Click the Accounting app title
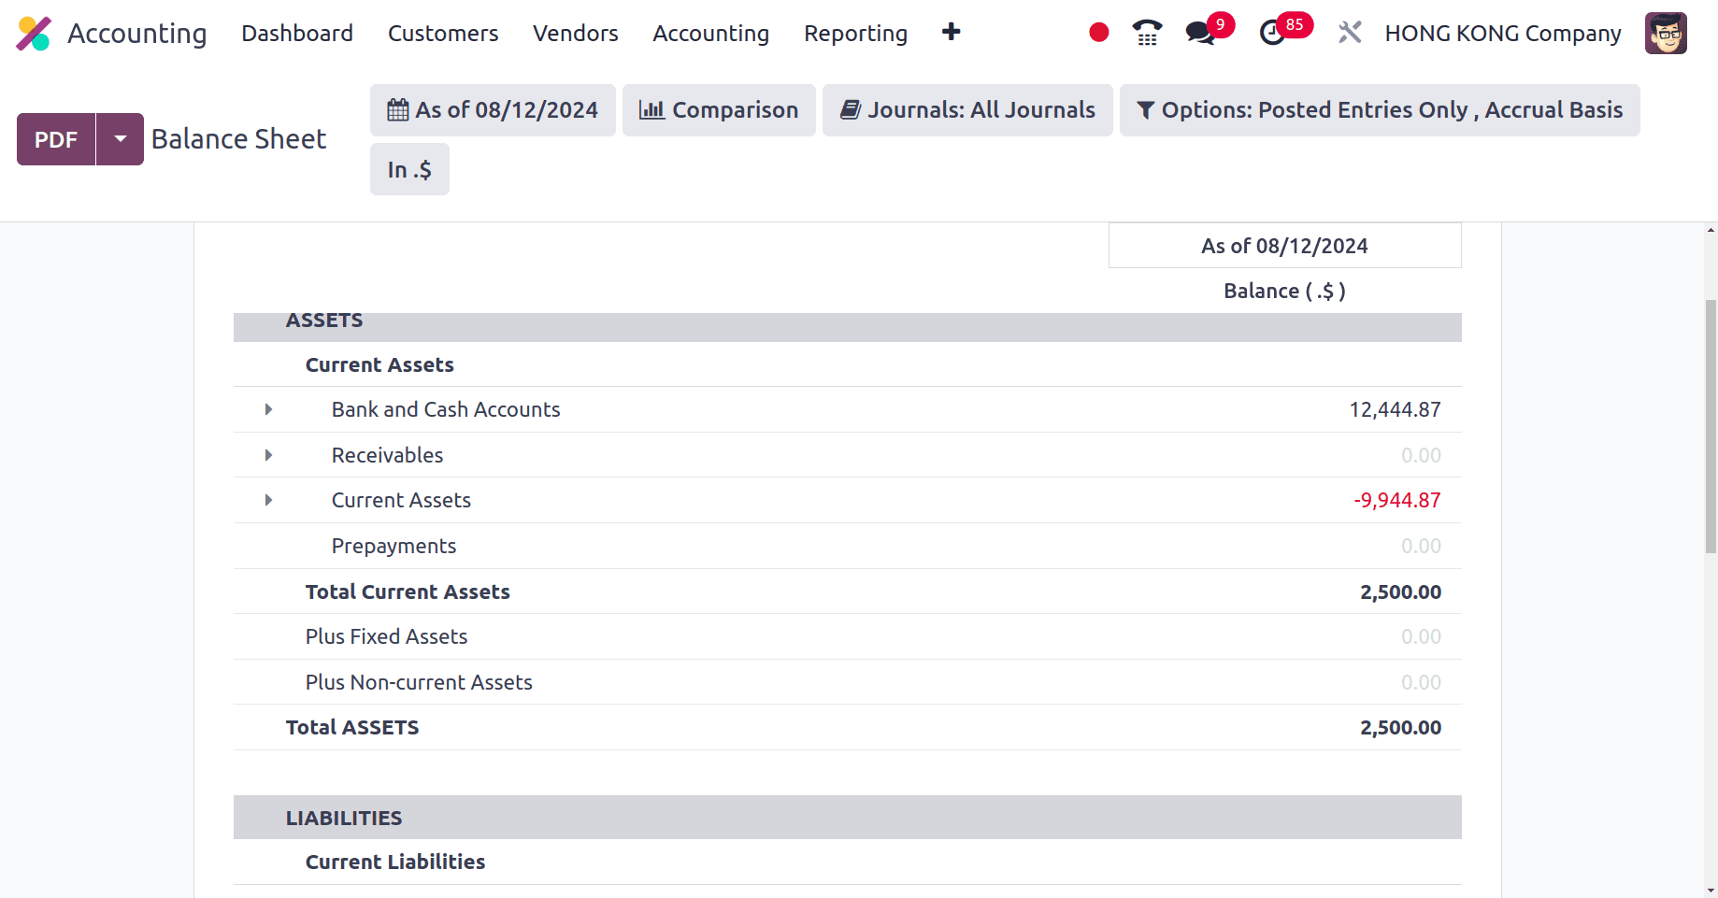 click(137, 34)
